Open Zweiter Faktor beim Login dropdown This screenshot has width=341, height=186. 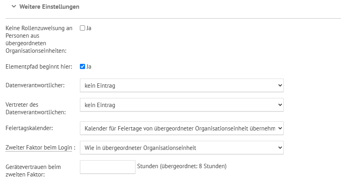point(182,148)
